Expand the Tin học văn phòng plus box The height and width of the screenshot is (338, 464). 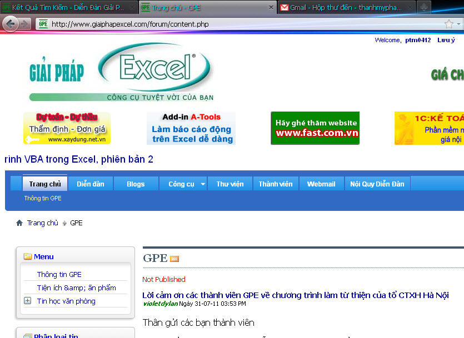27,301
